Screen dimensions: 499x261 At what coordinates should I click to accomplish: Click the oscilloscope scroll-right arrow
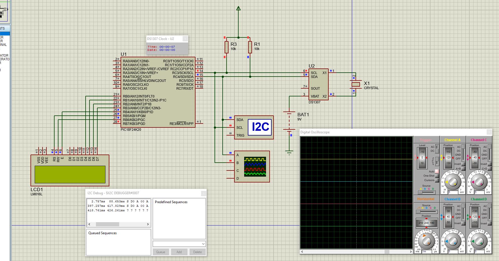411,251
